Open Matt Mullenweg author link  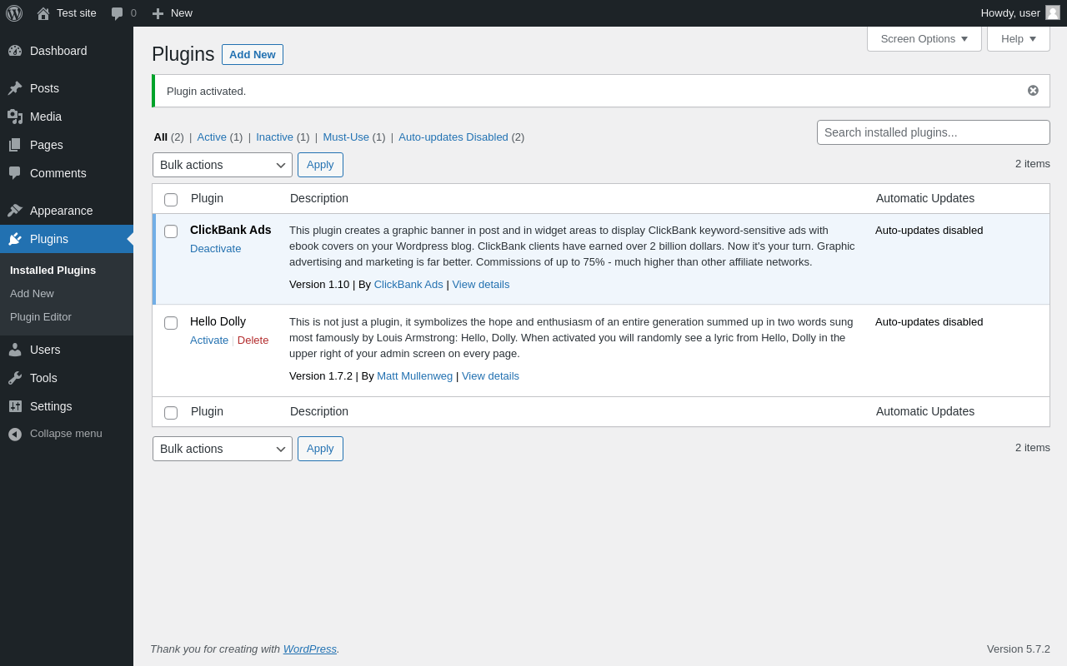coord(414,376)
